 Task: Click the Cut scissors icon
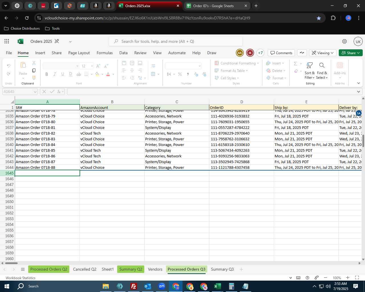coord(34,63)
